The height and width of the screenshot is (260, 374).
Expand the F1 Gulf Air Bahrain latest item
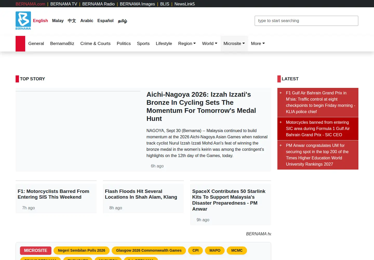coord(280,93)
